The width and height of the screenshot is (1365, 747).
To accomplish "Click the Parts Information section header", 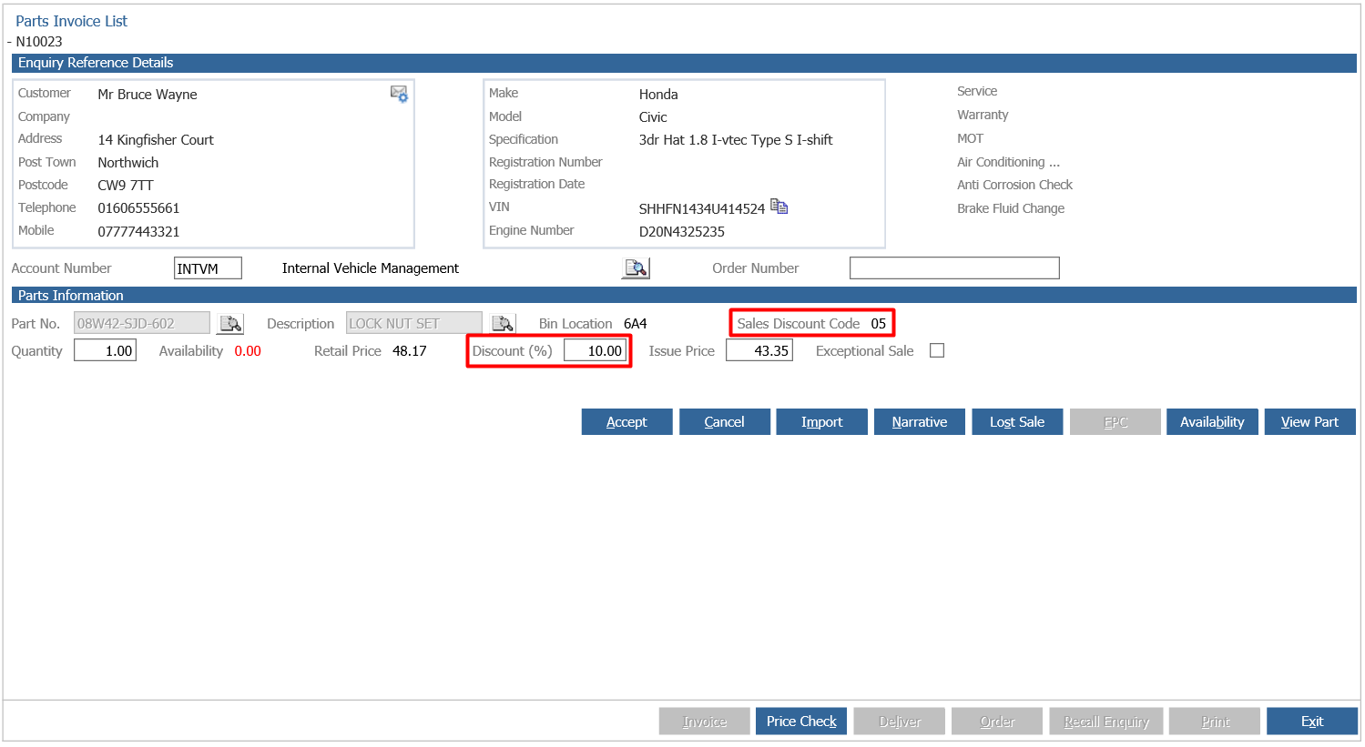I will (x=684, y=295).
